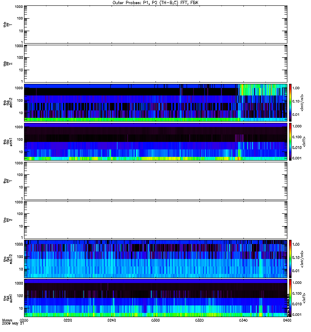Select the empty thb fff 1 top panel
Viewport: 311px width, 332px height.
pyautogui.click(x=155, y=24)
